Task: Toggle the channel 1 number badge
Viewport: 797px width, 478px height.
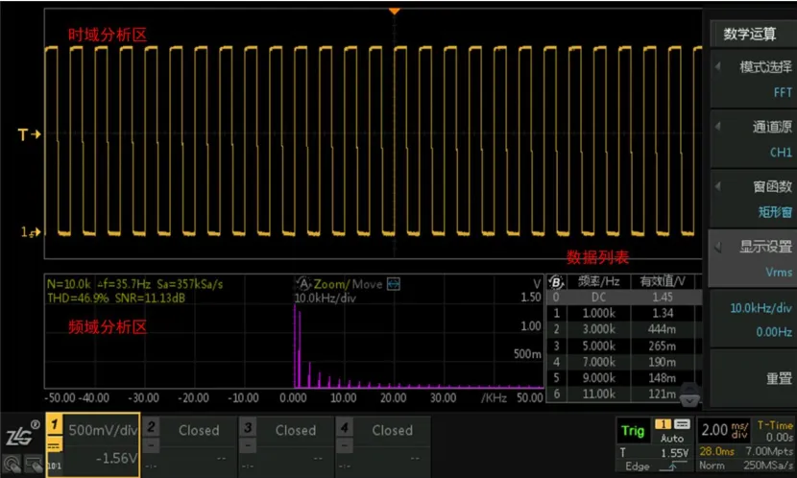Action: point(55,424)
